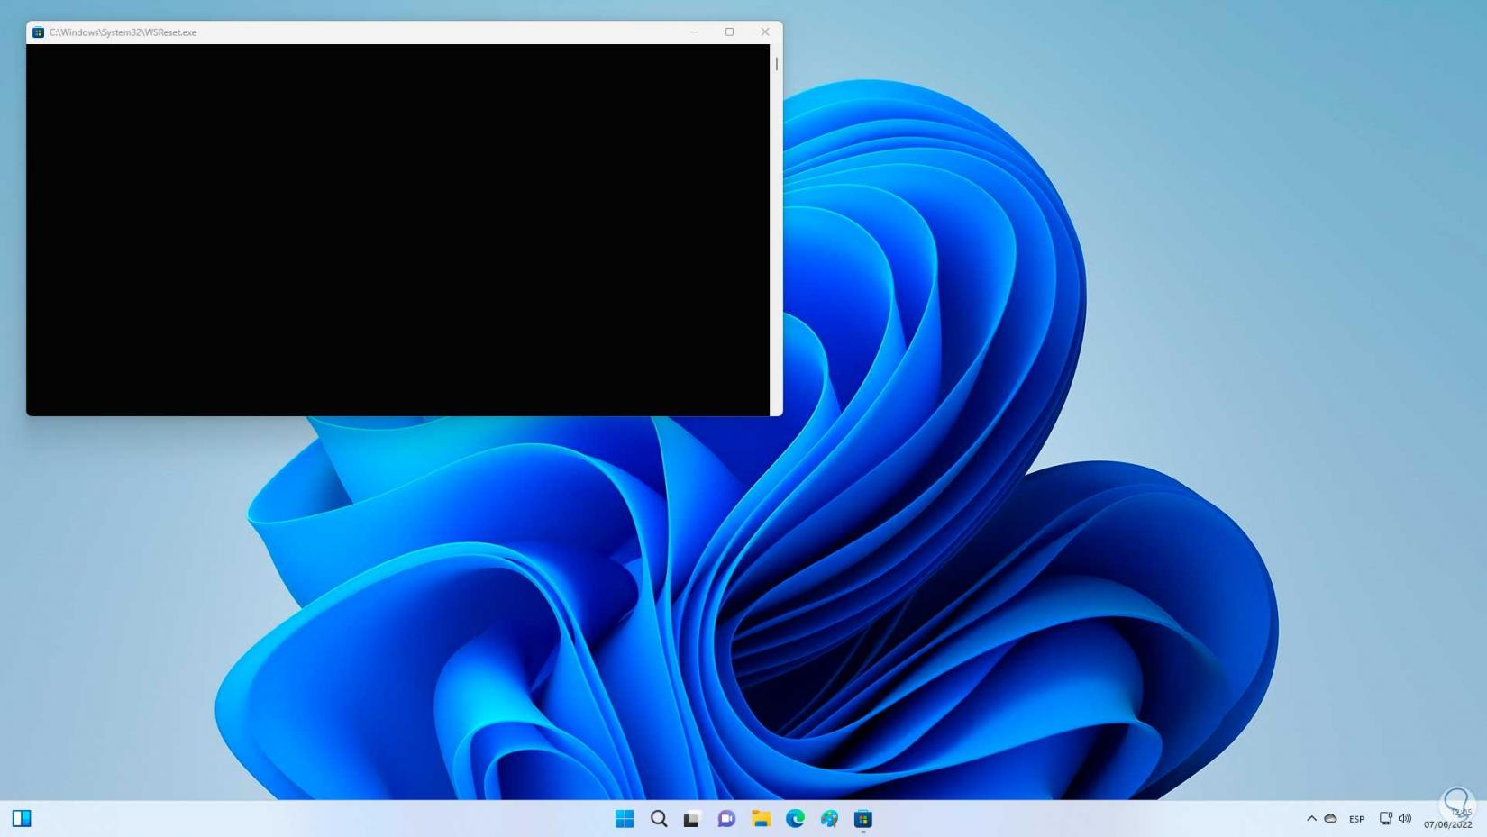This screenshot has height=837, width=1487.
Task: Open the colorful app beside Edge
Action: coord(829,818)
